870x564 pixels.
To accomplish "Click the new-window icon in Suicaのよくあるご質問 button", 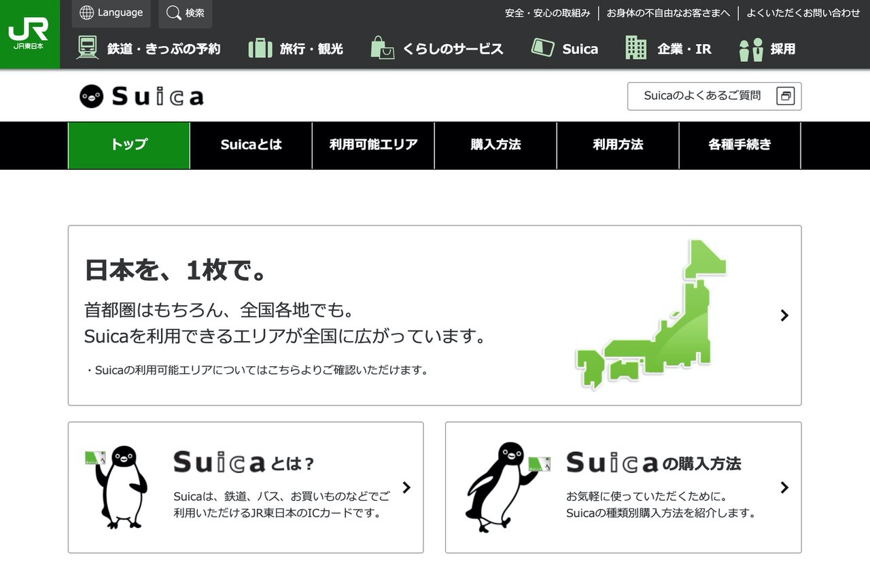I will [x=786, y=96].
